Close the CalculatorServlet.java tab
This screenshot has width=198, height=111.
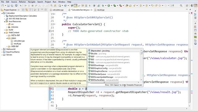[91, 10]
